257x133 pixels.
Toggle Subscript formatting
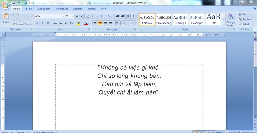(61, 23)
